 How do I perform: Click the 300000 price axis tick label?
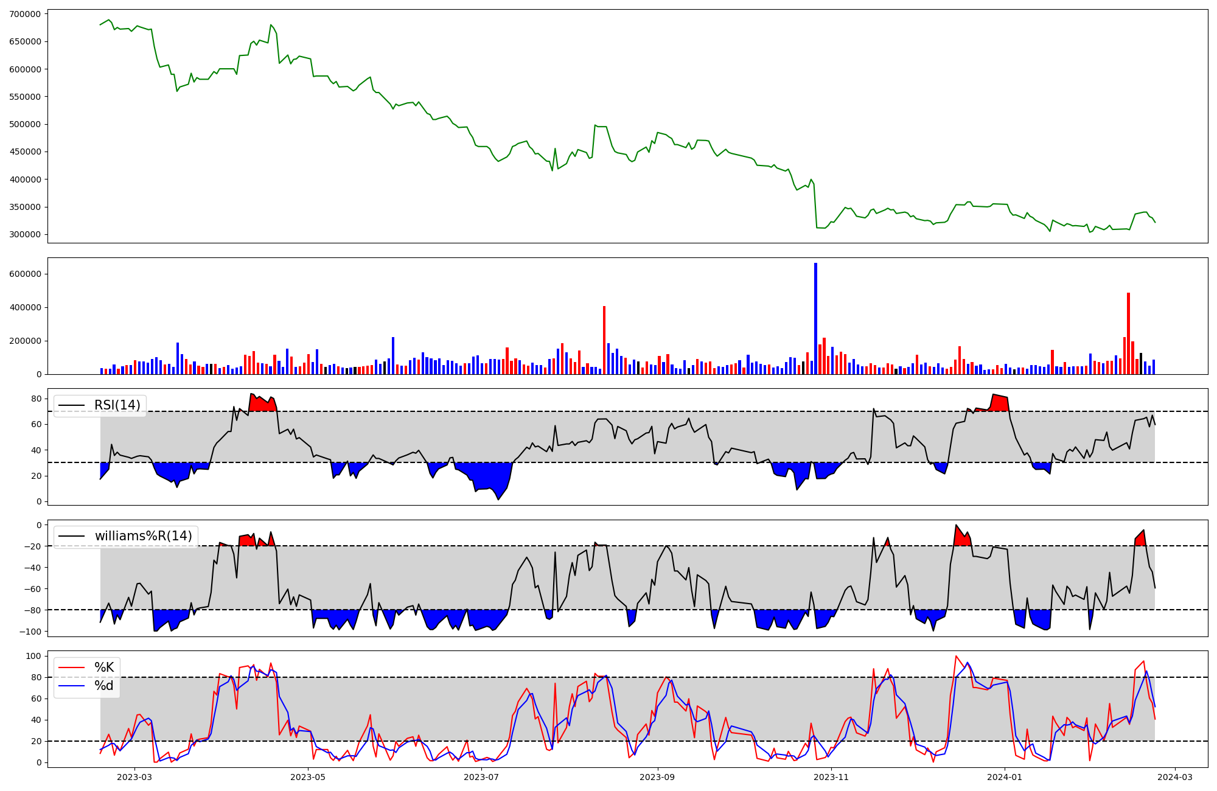[x=25, y=235]
